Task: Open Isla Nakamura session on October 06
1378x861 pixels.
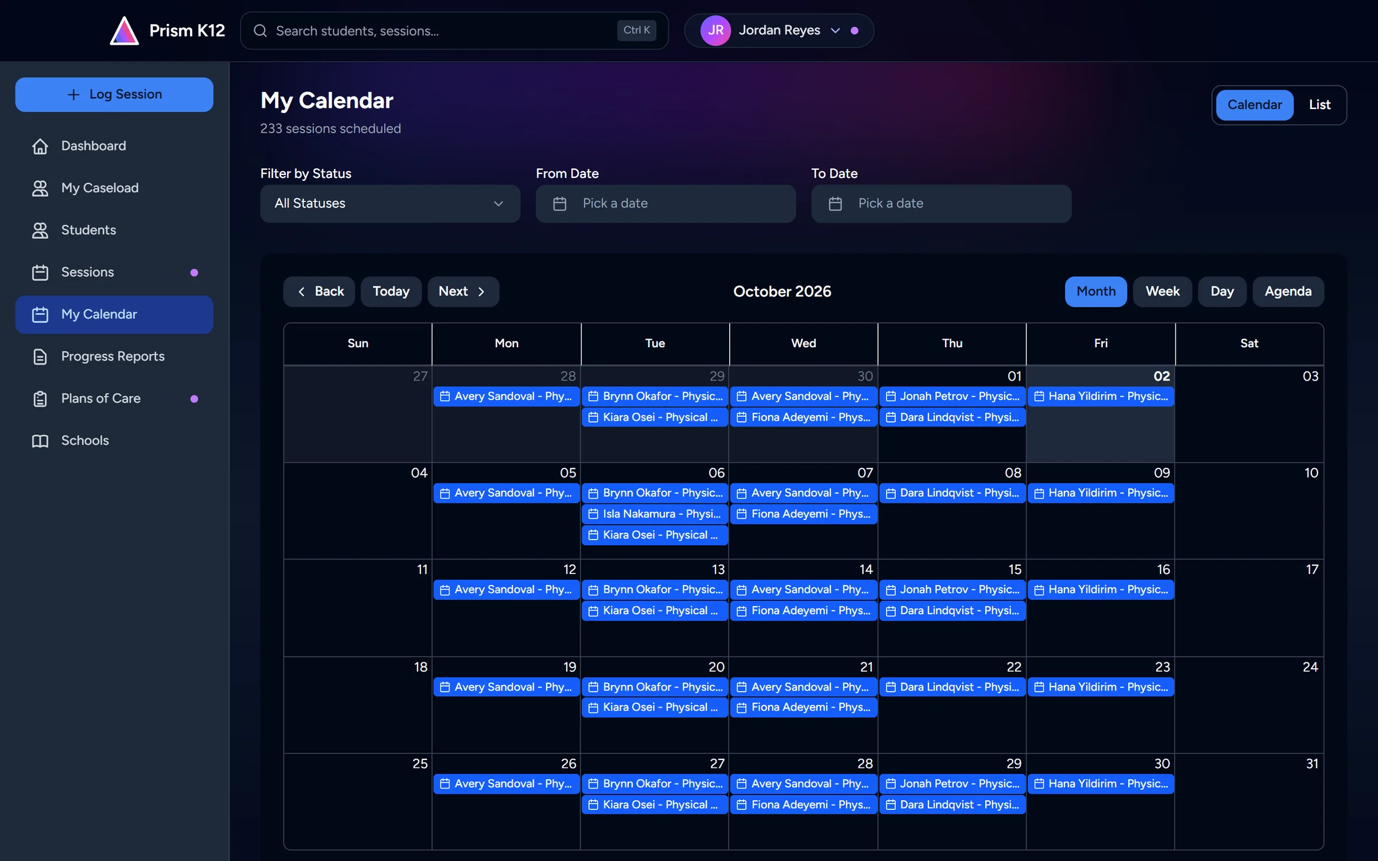Action: [x=655, y=514]
